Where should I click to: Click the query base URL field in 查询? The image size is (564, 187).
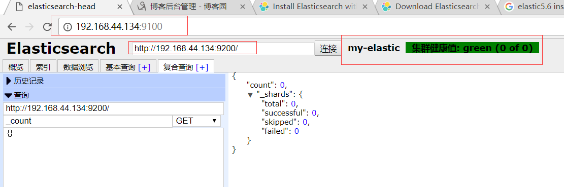click(113, 108)
